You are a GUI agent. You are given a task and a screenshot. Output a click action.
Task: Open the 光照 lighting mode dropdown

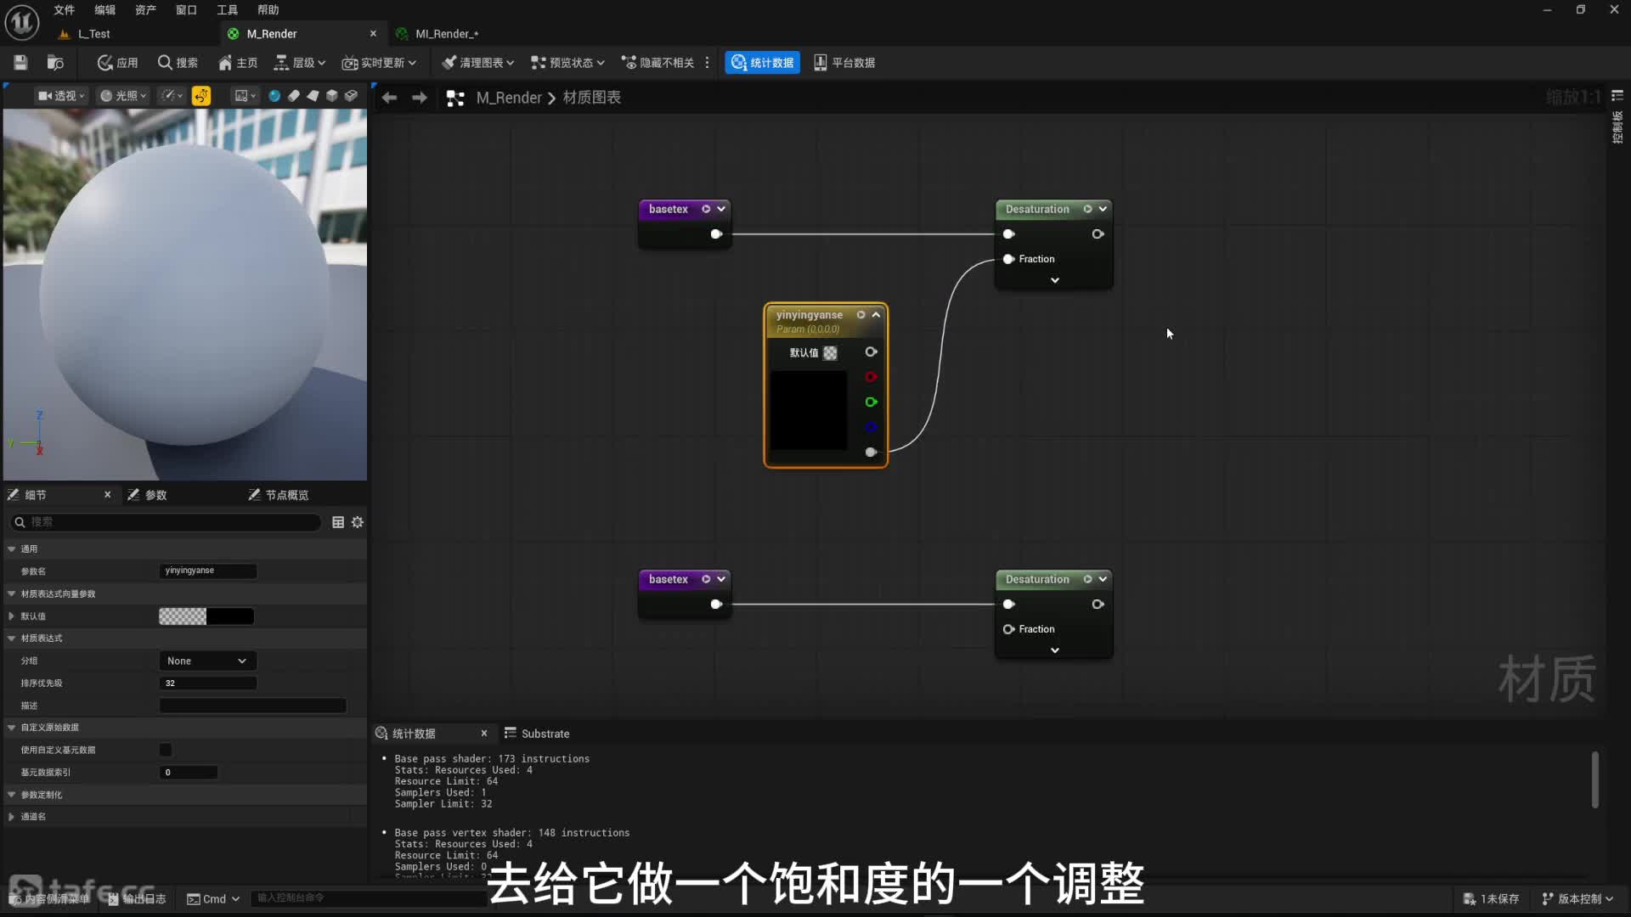coord(124,96)
